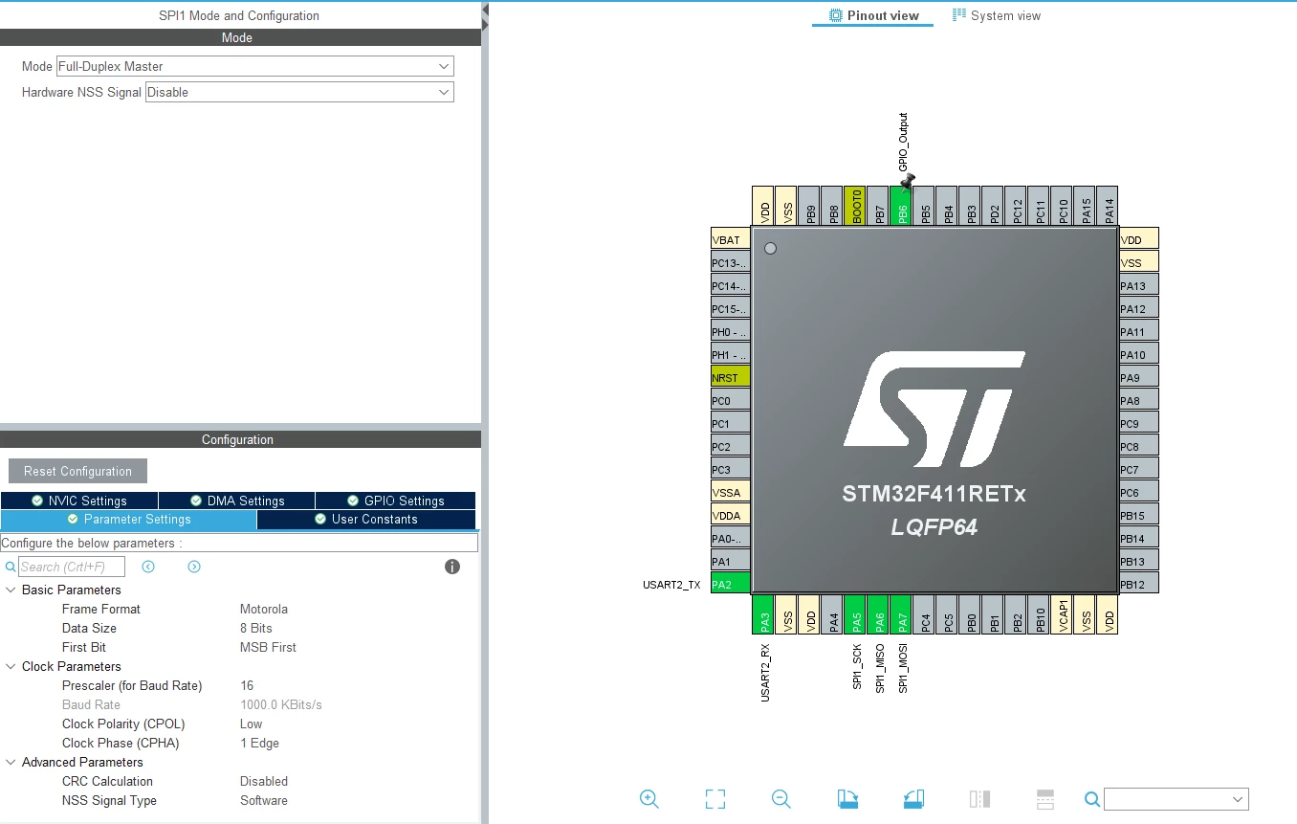Viewport: 1297px width, 824px height.
Task: Zoom out of the pinout view
Action: click(x=781, y=799)
